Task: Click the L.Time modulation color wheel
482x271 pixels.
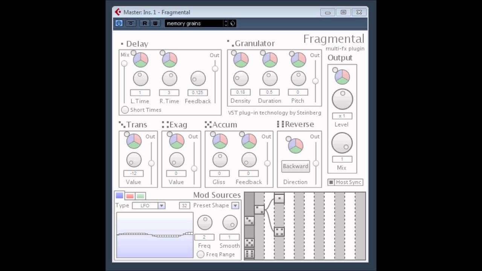Action: [x=140, y=59]
